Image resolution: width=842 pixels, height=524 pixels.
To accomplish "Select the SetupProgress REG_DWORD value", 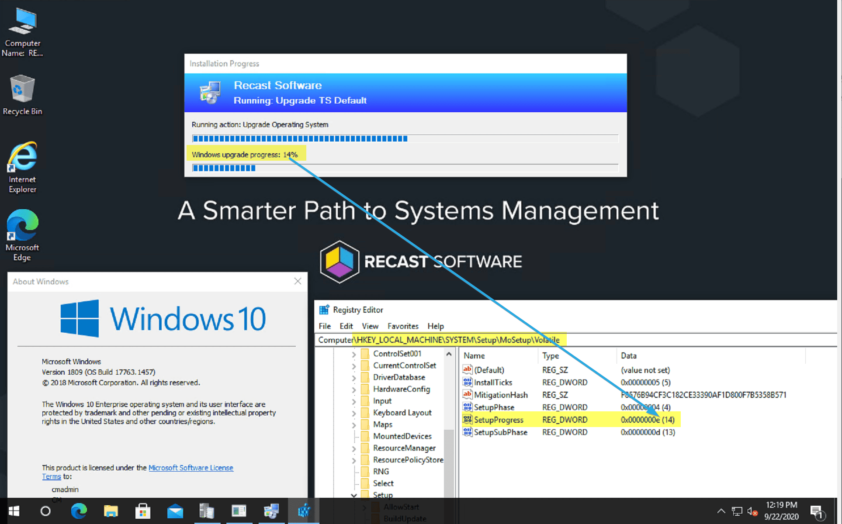I will point(498,420).
